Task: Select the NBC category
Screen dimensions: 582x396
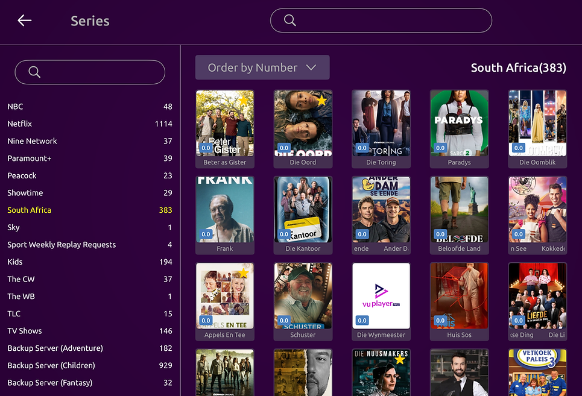Action: click(x=90, y=107)
